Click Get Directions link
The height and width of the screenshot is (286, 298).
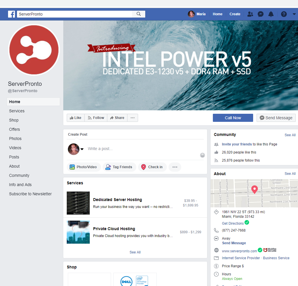[233, 224]
